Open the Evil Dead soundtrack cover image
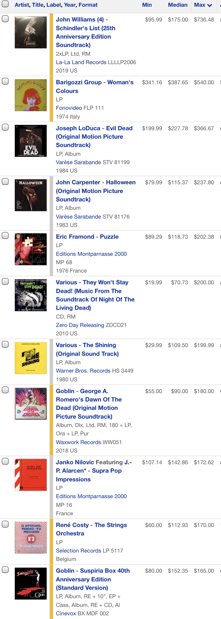 31,141
